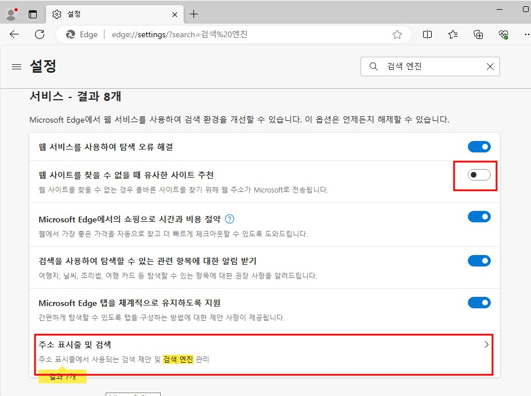Toggle 웹 서비스를 사용하여 탐색 오류 해결
The width and height of the screenshot is (531, 396).
tap(479, 147)
